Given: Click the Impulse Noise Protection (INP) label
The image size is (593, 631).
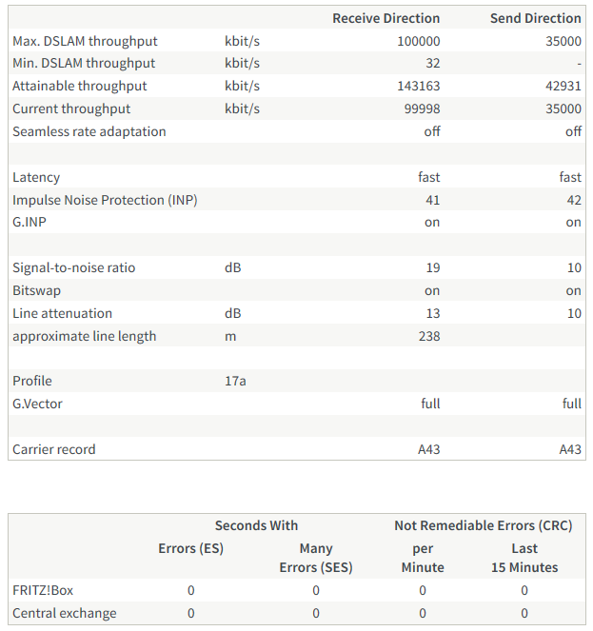Looking at the screenshot, I should 105,200.
